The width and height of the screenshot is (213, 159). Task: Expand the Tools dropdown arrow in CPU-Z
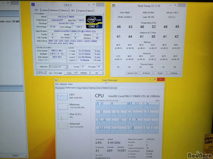click(x=75, y=73)
